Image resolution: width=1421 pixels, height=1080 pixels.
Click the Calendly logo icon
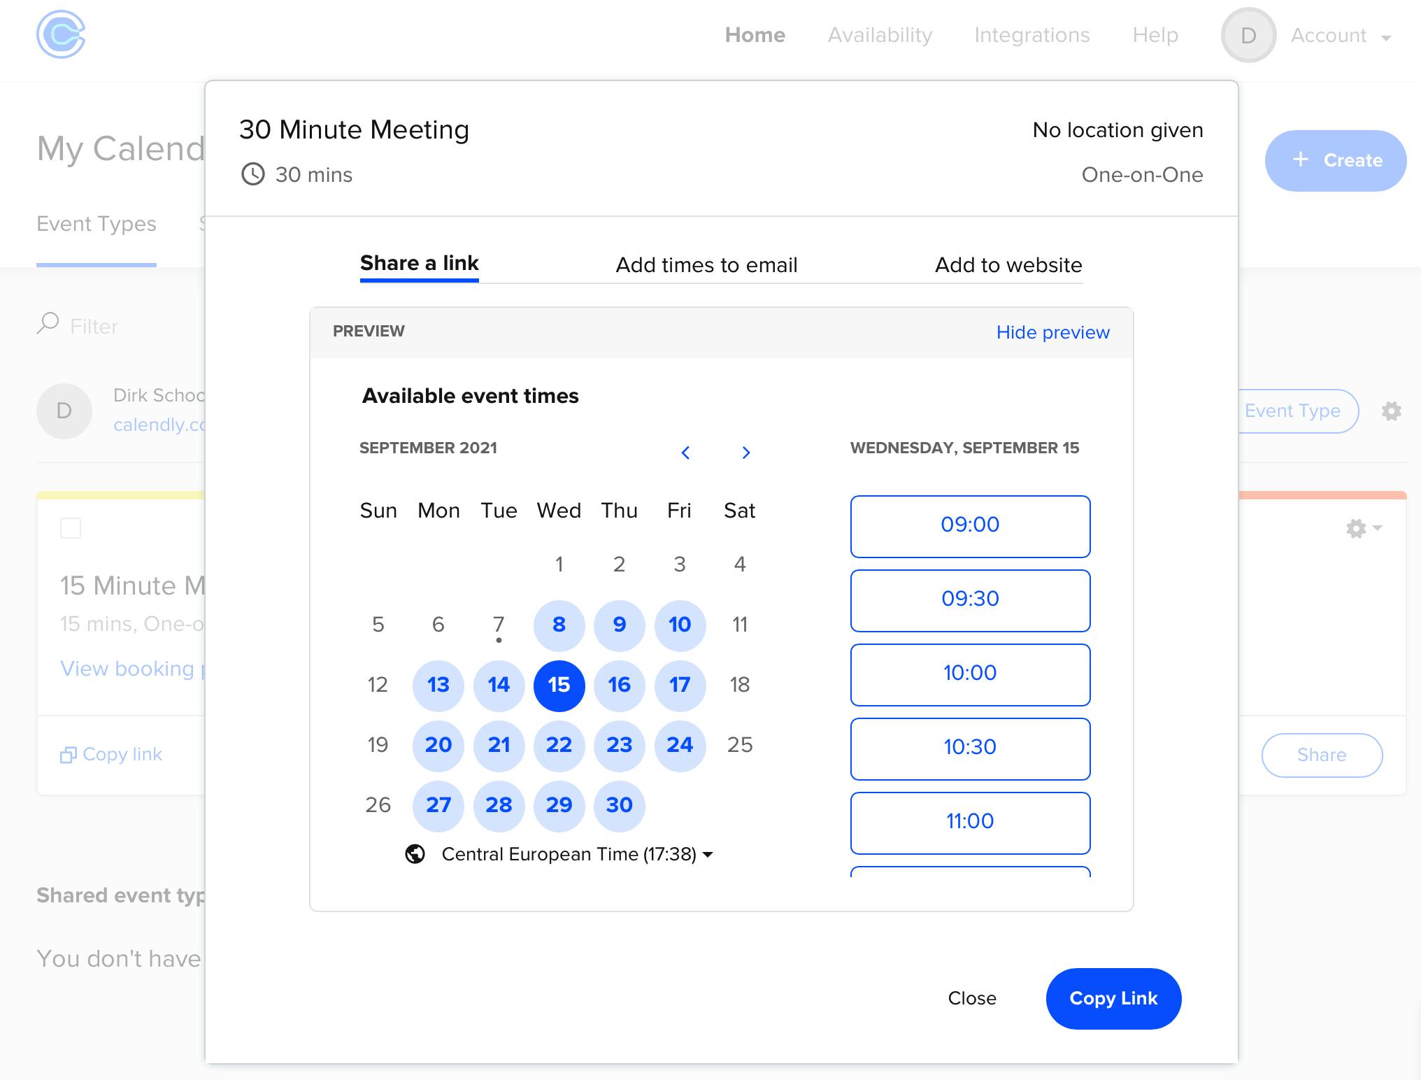point(61,34)
